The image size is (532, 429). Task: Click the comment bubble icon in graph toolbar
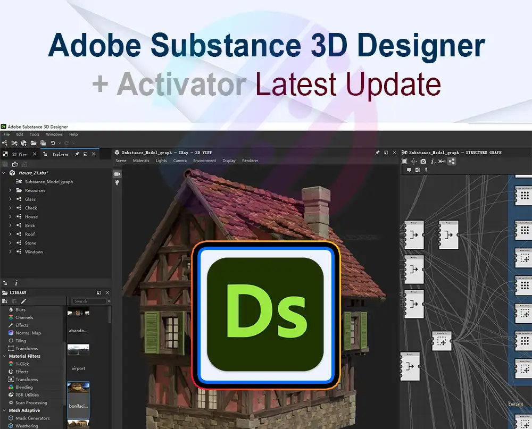coord(409,170)
